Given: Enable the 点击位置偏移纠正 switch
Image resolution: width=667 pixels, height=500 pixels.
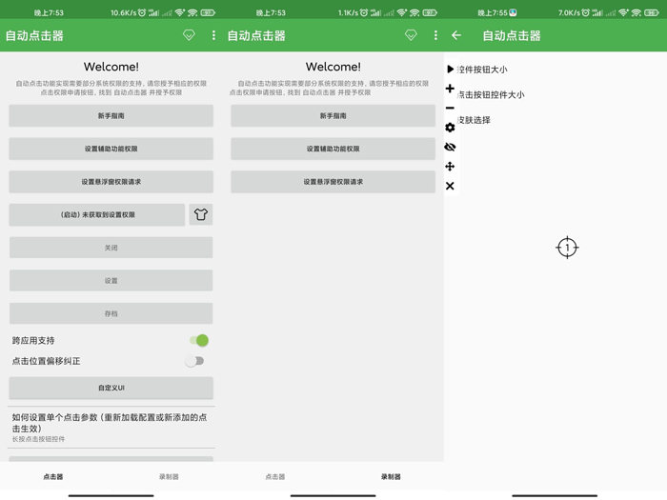Looking at the screenshot, I should [x=195, y=361].
